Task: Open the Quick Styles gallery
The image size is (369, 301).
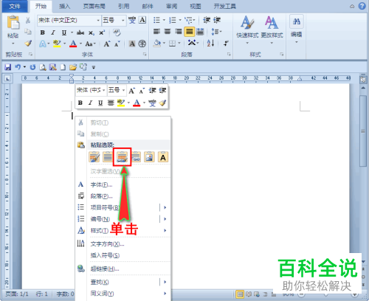Action: coord(247,30)
